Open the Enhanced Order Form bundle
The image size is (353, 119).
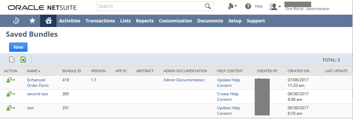pyautogui.click(x=38, y=83)
